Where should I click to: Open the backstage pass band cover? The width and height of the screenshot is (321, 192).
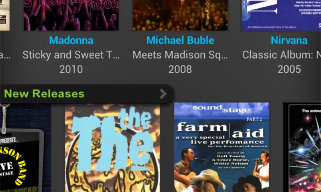[x=25, y=148]
